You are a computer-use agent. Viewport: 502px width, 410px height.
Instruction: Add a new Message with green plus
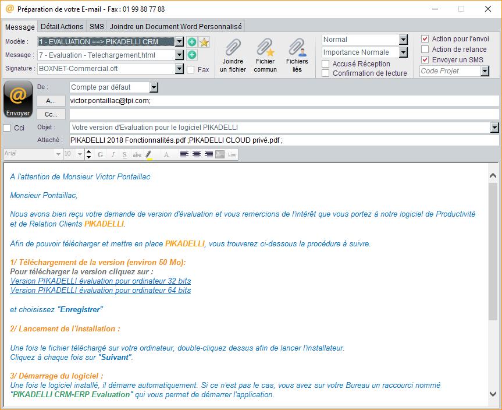(191, 55)
